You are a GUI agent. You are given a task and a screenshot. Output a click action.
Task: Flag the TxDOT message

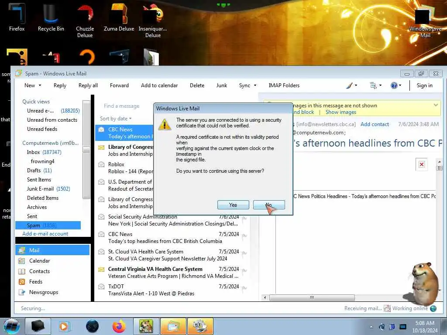(x=244, y=289)
